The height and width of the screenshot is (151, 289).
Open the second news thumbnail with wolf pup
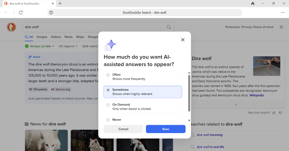click(x=92, y=140)
